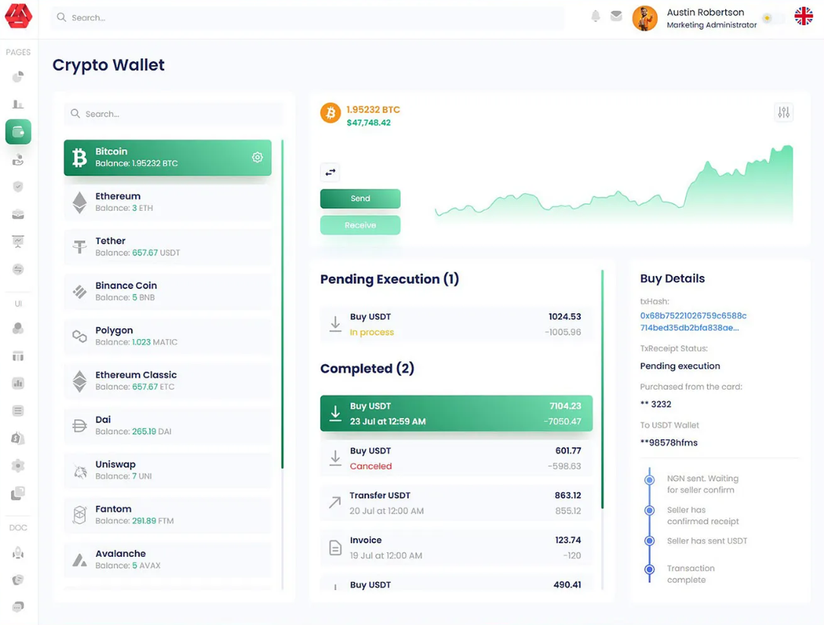Select the Dai wallet
The width and height of the screenshot is (824, 625).
(168, 425)
